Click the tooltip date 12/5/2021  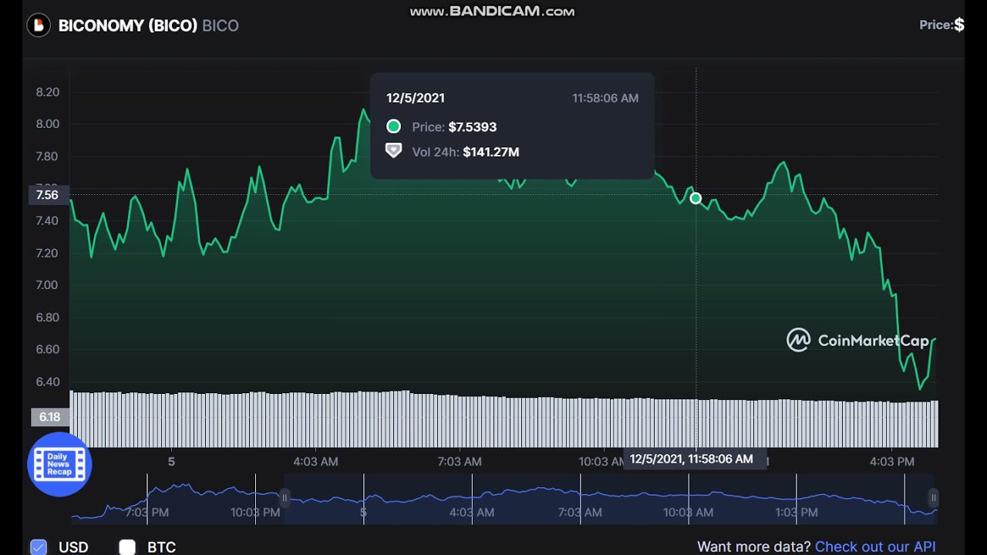point(416,98)
